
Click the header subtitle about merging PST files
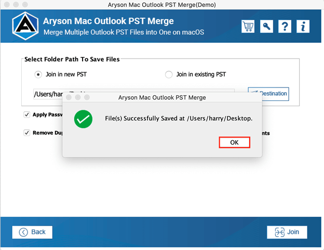point(124,32)
